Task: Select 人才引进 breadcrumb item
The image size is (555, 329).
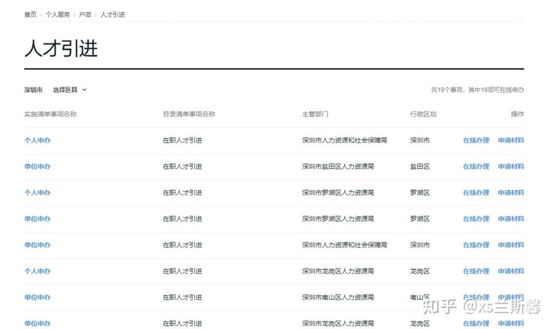Action: pyautogui.click(x=113, y=14)
